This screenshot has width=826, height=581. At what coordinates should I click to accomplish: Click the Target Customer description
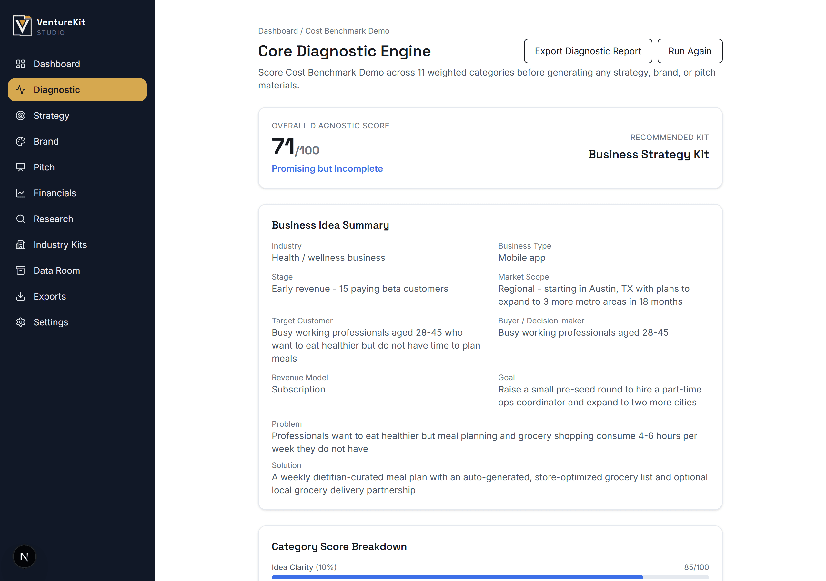click(x=376, y=346)
